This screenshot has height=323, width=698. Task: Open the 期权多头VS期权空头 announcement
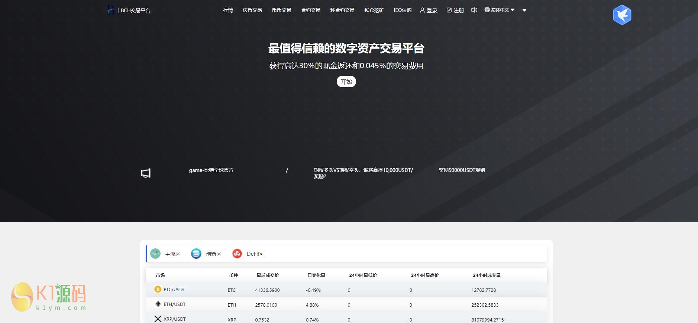pyautogui.click(x=363, y=173)
